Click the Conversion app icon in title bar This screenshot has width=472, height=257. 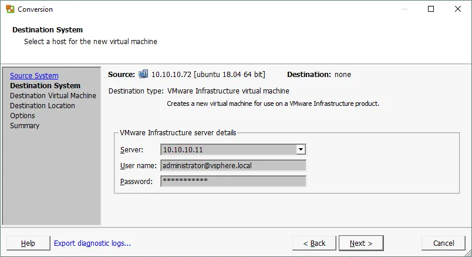point(9,9)
